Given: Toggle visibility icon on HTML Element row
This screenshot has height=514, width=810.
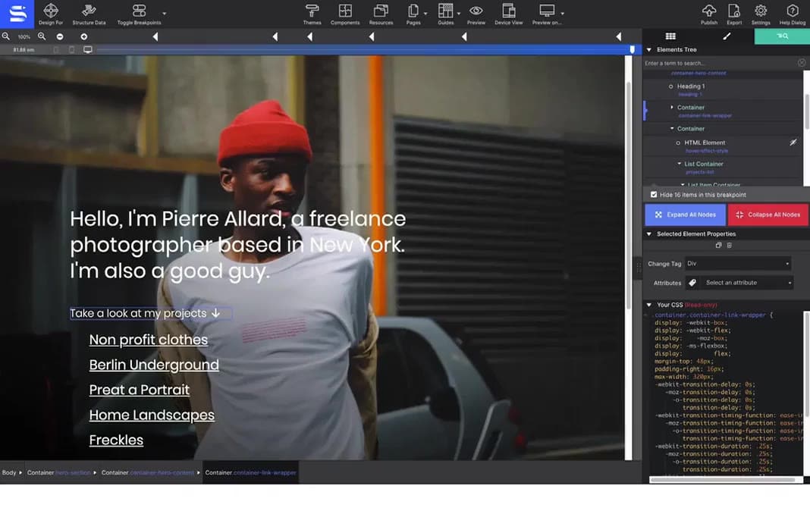Looking at the screenshot, I should pos(793,142).
